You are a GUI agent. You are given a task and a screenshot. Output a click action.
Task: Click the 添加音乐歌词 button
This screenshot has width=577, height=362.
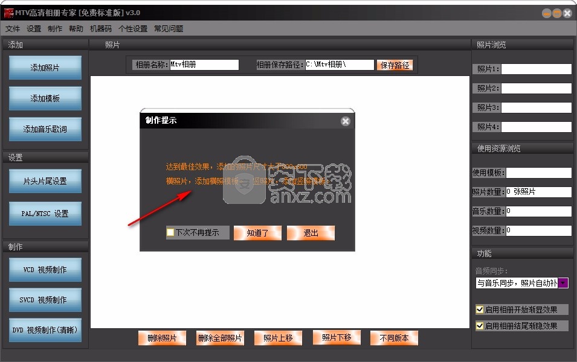pos(45,129)
